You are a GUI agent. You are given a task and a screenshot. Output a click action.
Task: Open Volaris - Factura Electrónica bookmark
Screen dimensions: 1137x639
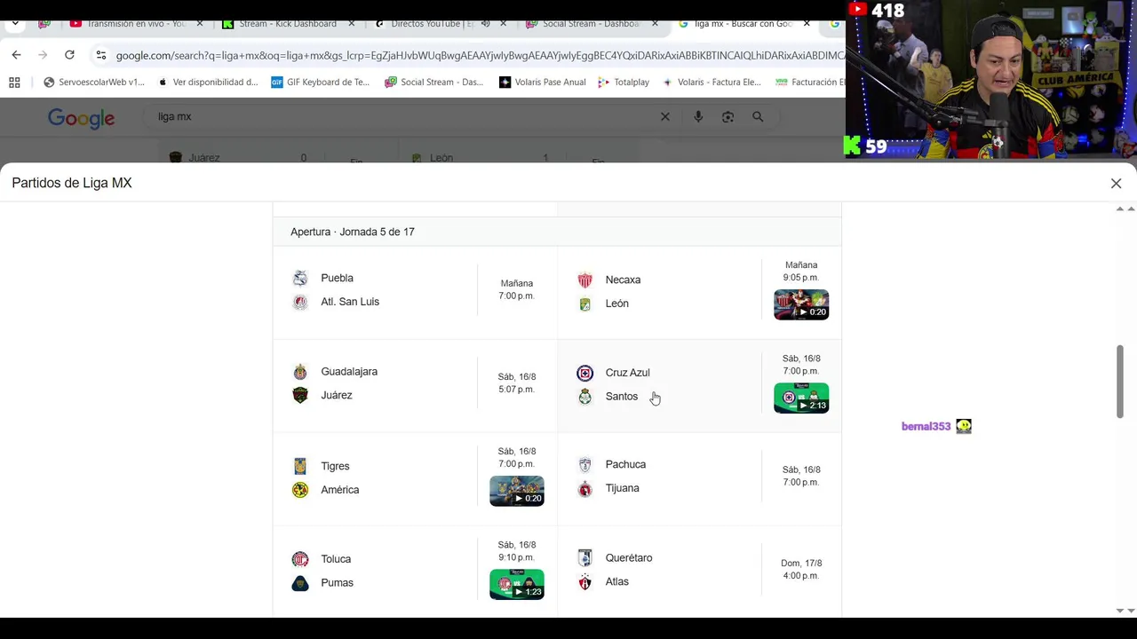[711, 82]
